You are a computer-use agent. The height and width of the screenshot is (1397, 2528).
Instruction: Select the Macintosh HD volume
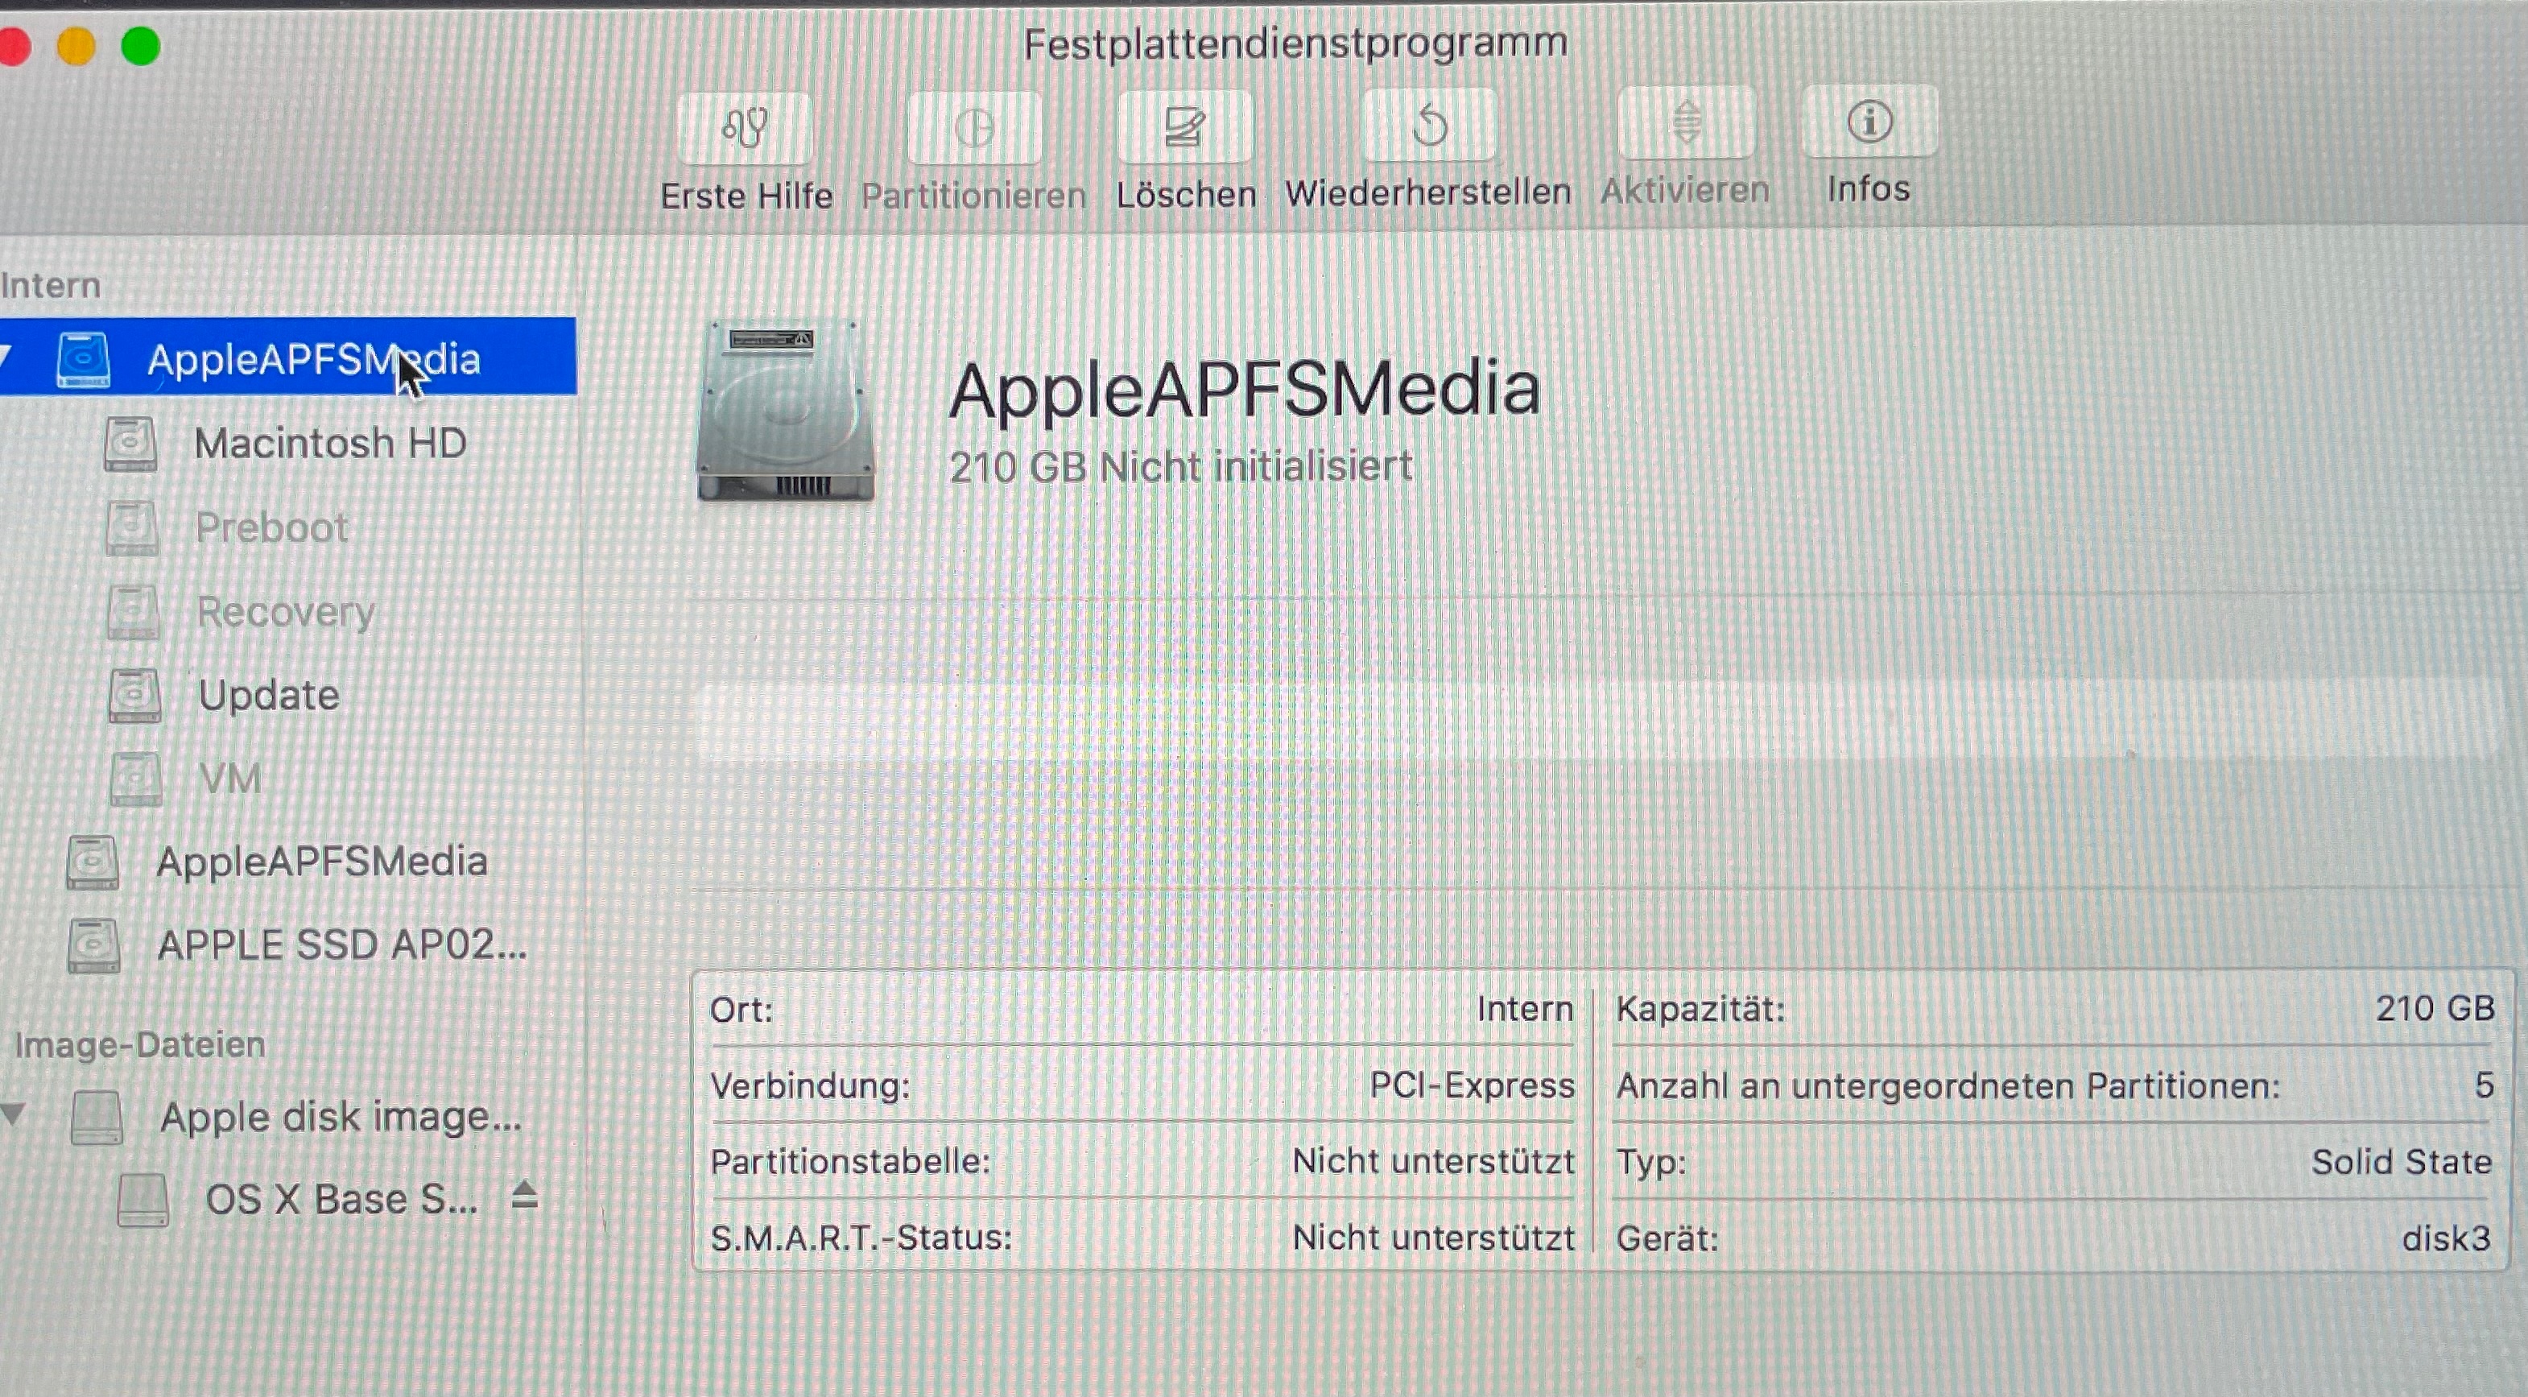tap(330, 444)
